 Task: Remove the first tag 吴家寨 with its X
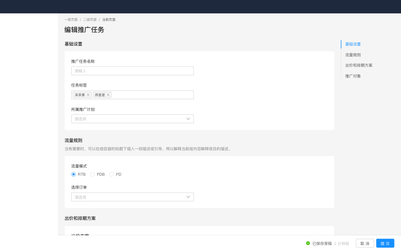pyautogui.click(x=88, y=95)
